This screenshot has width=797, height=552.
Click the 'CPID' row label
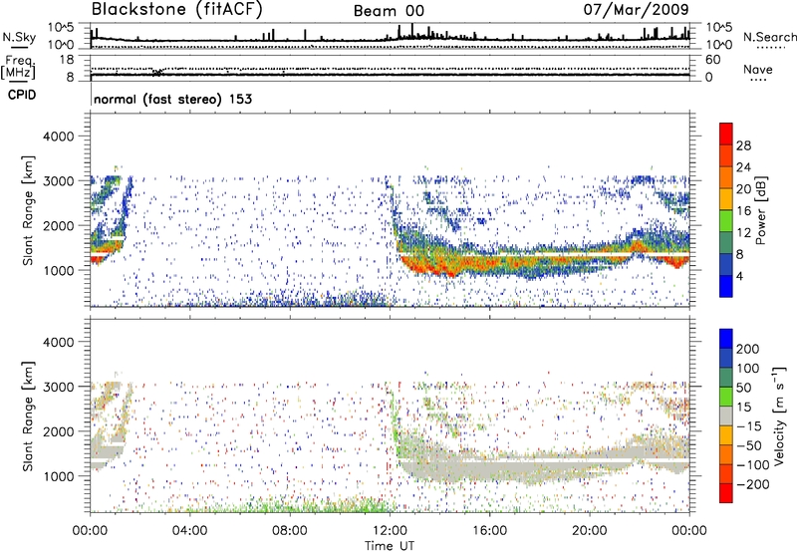point(22,95)
